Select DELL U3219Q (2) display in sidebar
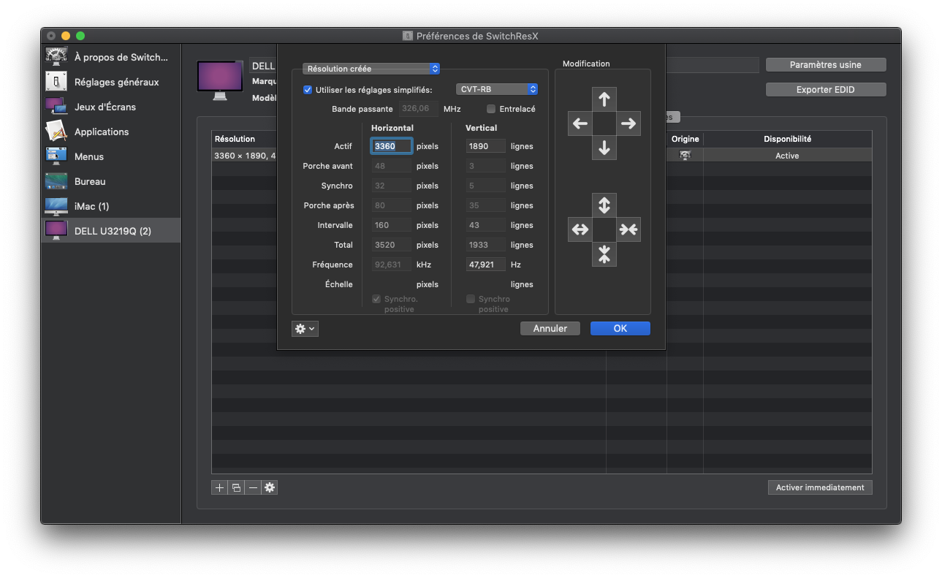 click(110, 231)
